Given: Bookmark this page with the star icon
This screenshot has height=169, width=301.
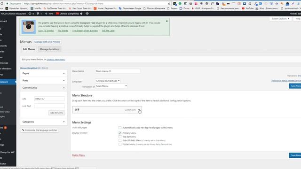Looking at the screenshot, I should point(169,3).
